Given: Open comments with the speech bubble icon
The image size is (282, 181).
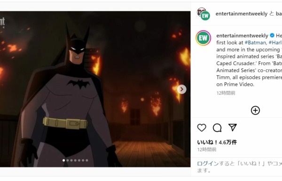Looking at the screenshot, I should pyautogui.click(x=217, y=128).
